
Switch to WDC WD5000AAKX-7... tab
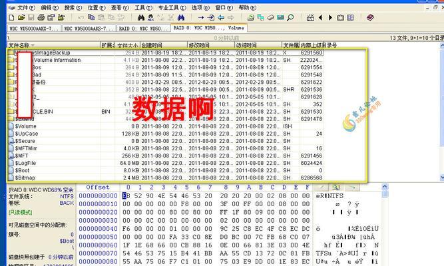[34, 29]
